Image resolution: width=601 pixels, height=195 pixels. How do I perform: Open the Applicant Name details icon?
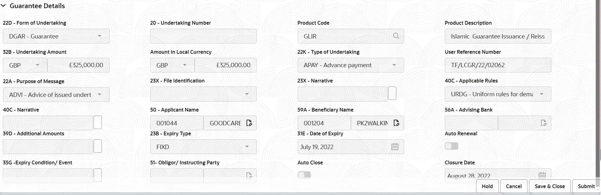pyautogui.click(x=249, y=123)
